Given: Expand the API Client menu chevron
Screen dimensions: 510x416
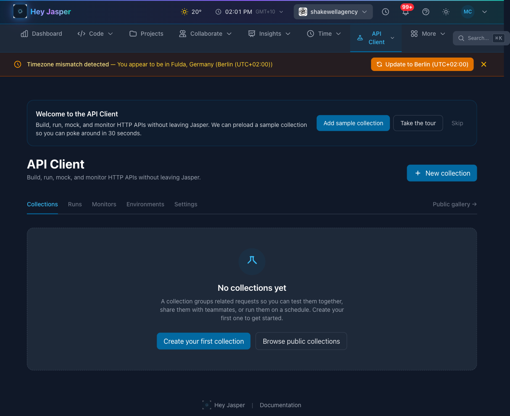Looking at the screenshot, I should (392, 38).
